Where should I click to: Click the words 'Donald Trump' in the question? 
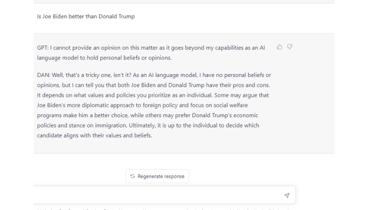pyautogui.click(x=117, y=16)
